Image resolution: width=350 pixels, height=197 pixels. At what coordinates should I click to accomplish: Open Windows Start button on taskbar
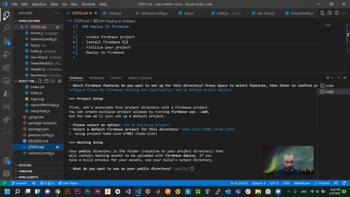(x=7, y=192)
